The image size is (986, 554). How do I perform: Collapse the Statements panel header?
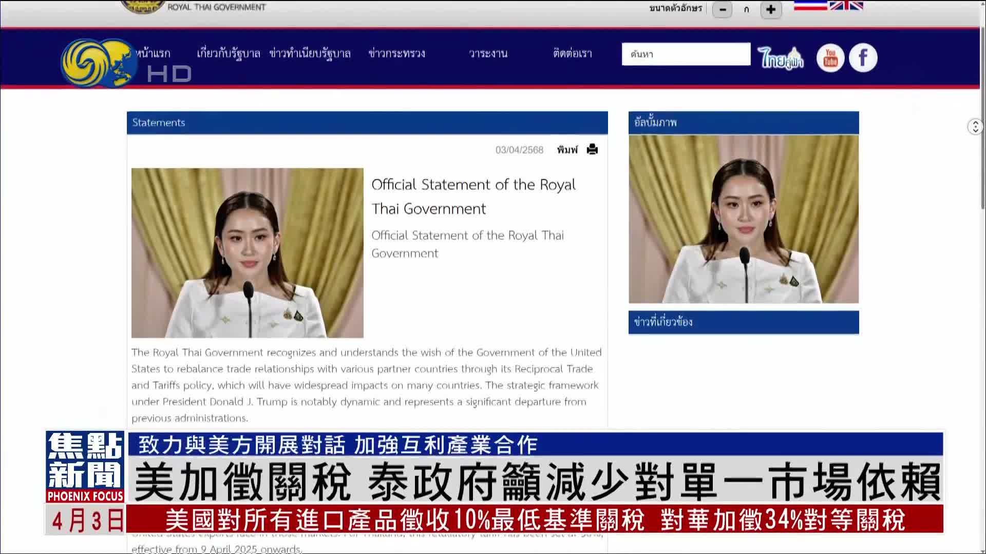158,123
